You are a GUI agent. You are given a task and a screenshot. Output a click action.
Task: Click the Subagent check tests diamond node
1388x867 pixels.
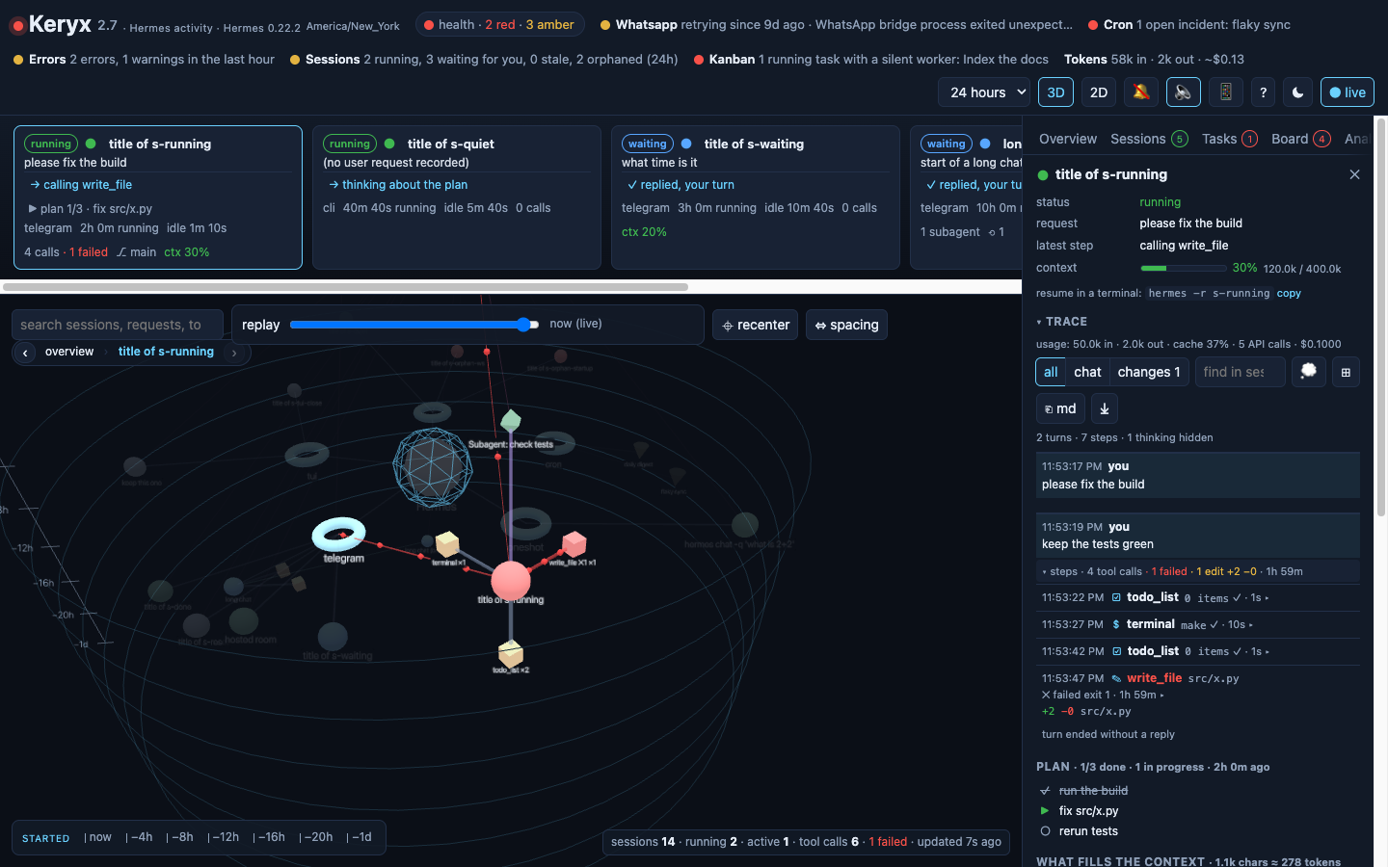[511, 421]
